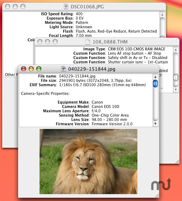Zoom the 040229-151844.jpg window with green button
The image size is (182, 201).
click(39, 69)
